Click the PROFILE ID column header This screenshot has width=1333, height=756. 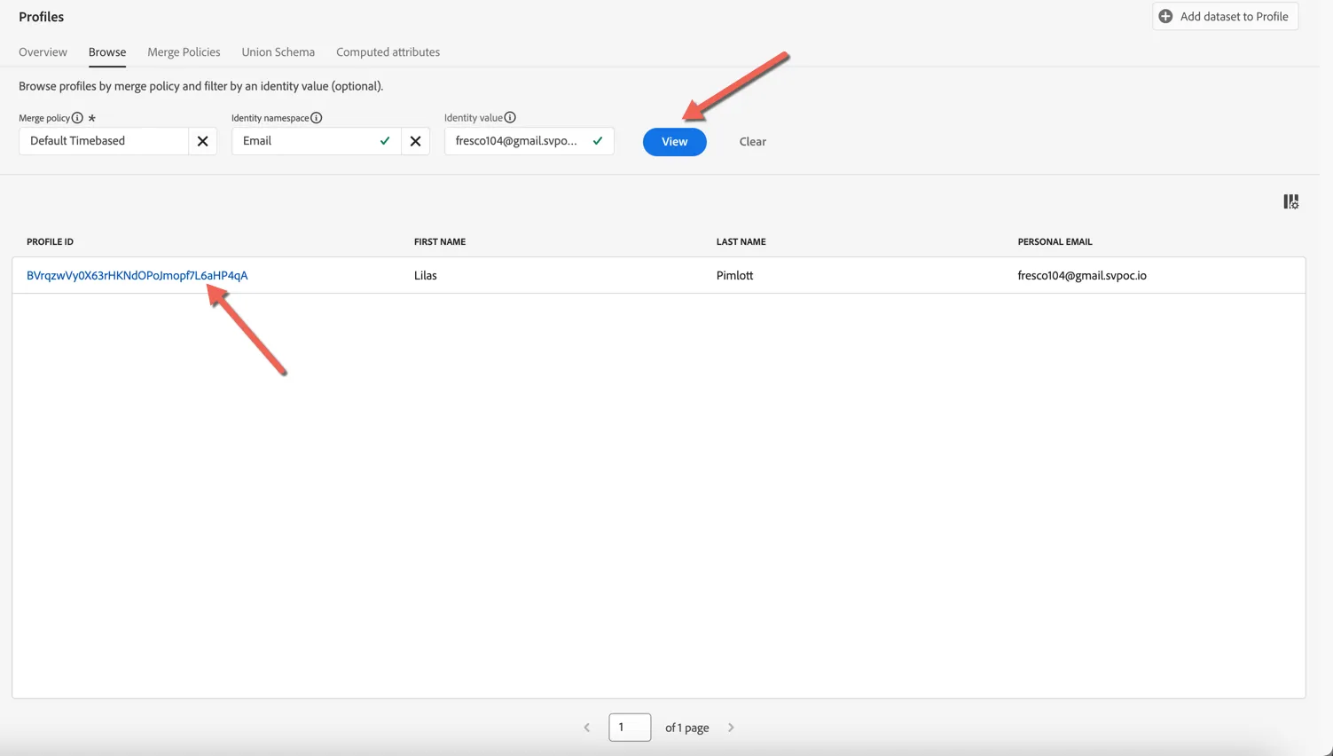51,241
